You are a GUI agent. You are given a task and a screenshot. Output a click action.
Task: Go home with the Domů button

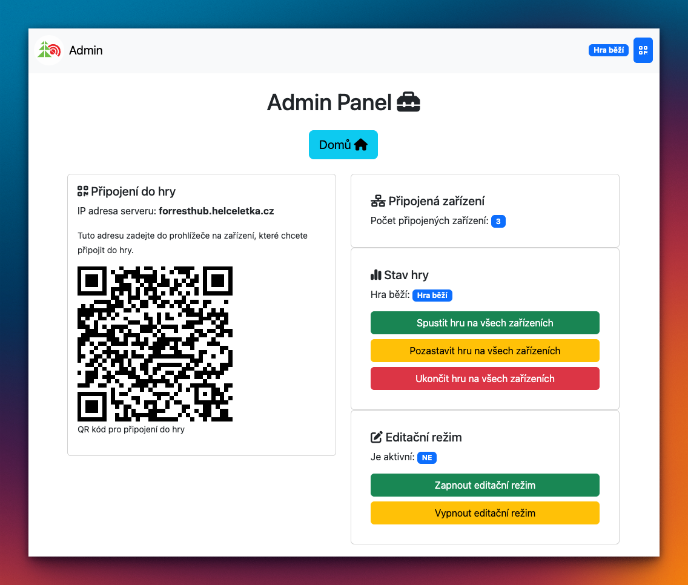343,145
